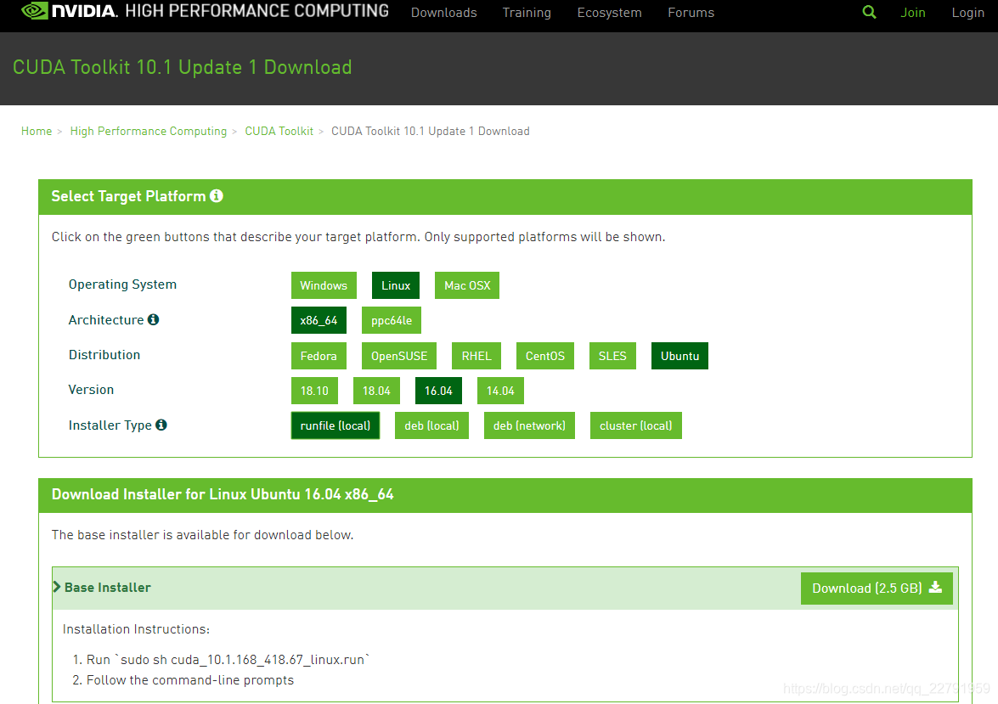998x704 pixels.
Task: Select deb (network) installer type
Action: pos(529,425)
